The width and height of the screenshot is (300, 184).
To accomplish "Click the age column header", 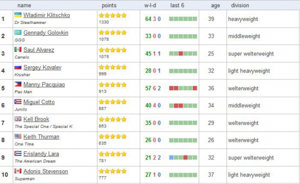I will point(216,6).
